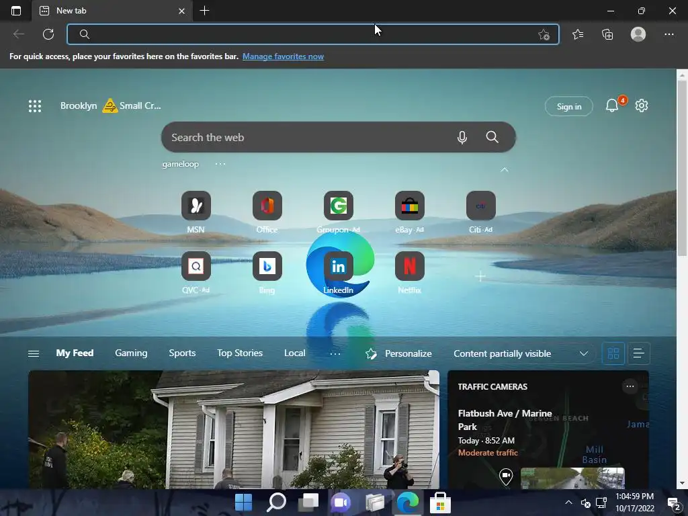Viewport: 688px width, 516px height.
Task: Switch feed to list view
Action: [x=639, y=353]
